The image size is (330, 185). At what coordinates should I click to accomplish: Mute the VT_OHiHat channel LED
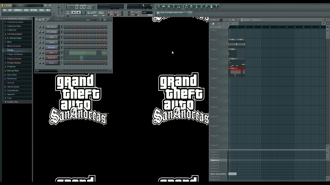click(37, 32)
